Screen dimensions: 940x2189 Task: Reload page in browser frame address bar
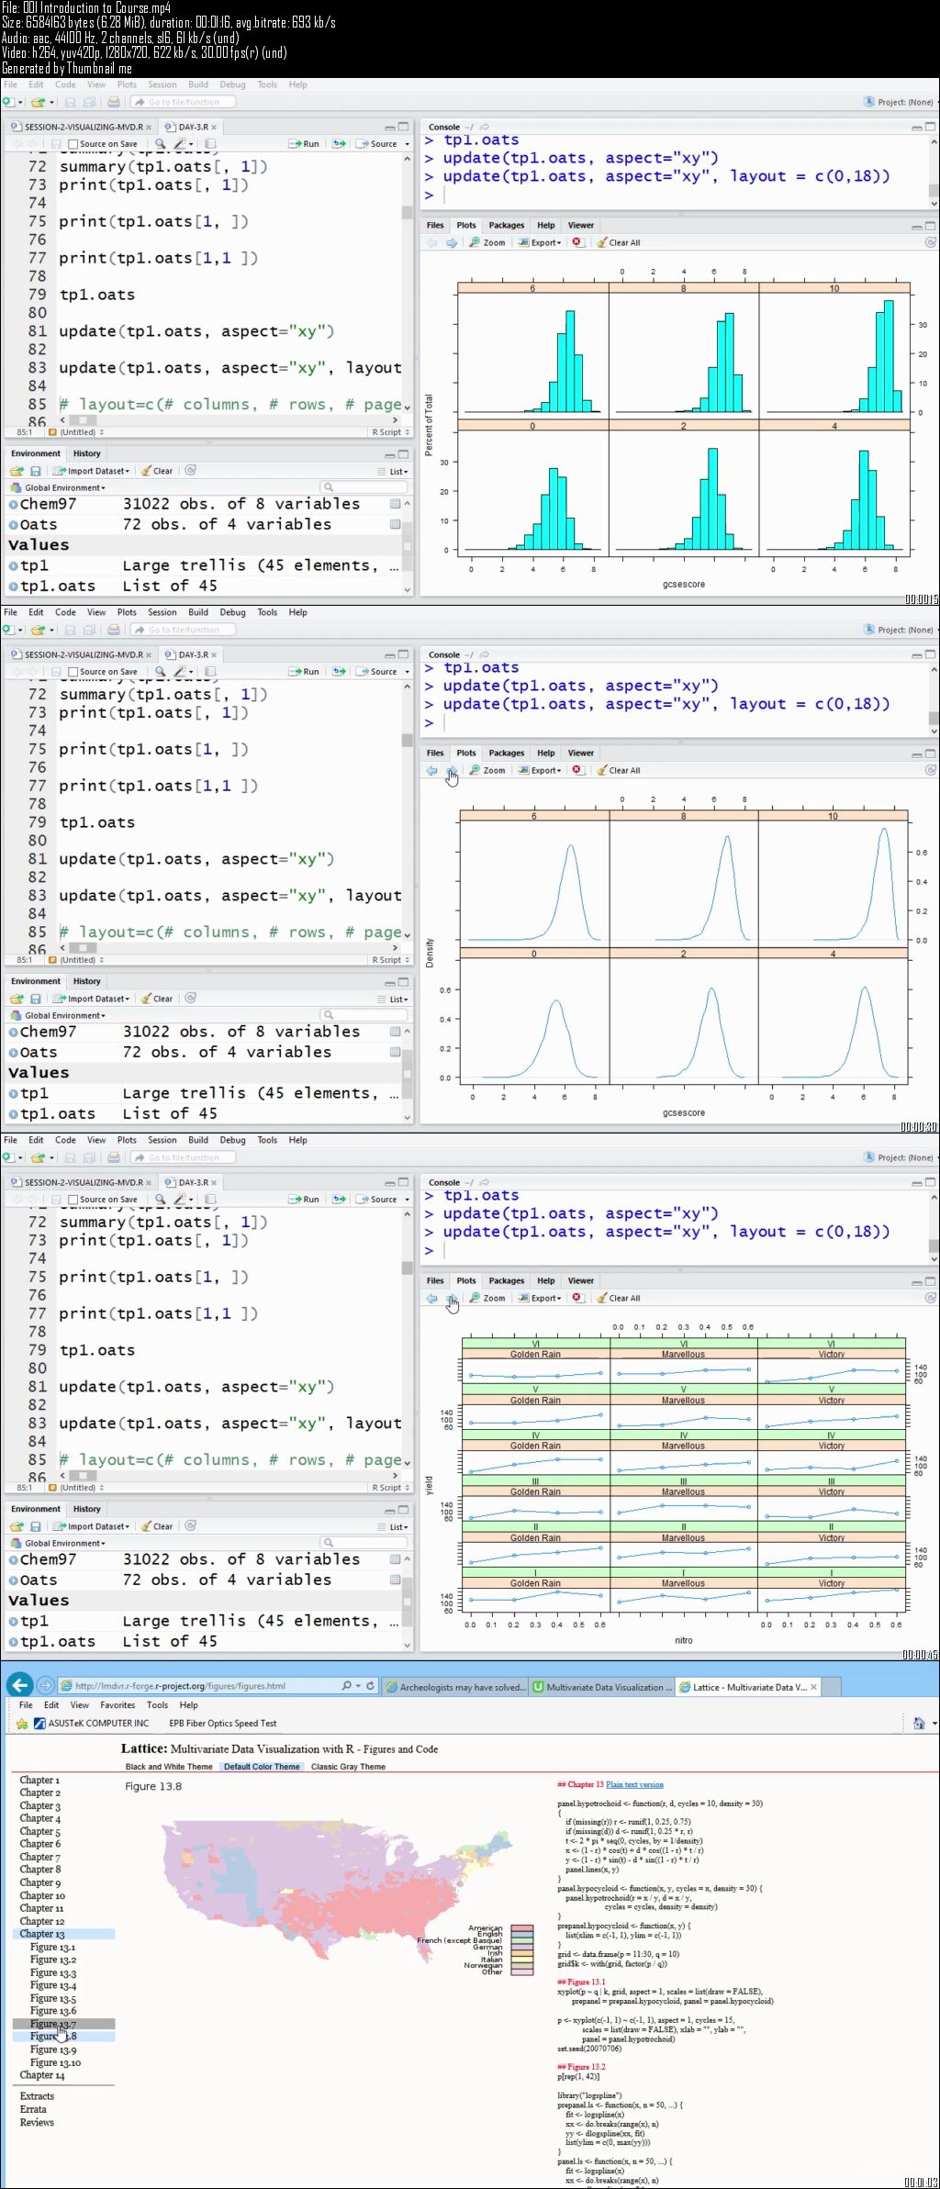coord(370,1686)
